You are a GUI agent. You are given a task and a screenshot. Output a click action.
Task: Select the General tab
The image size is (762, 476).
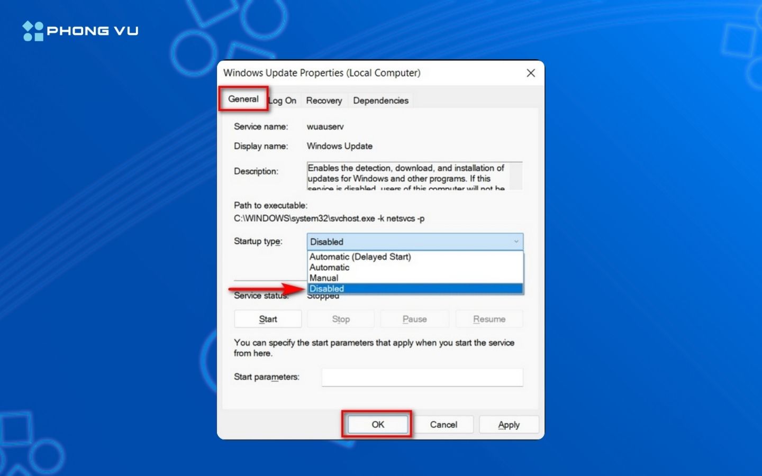[242, 99]
